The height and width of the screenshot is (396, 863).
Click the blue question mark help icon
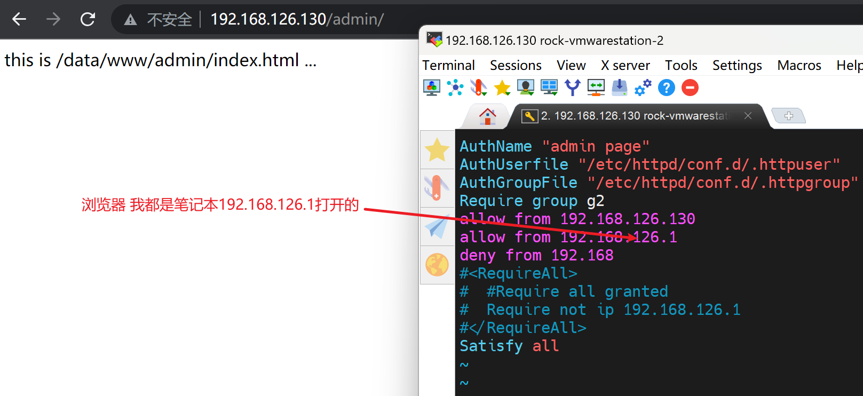pos(666,88)
